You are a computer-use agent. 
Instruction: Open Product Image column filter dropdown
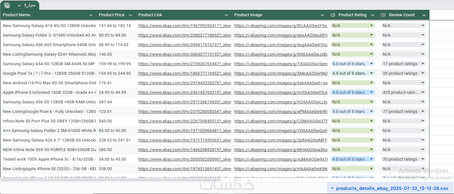323,15
